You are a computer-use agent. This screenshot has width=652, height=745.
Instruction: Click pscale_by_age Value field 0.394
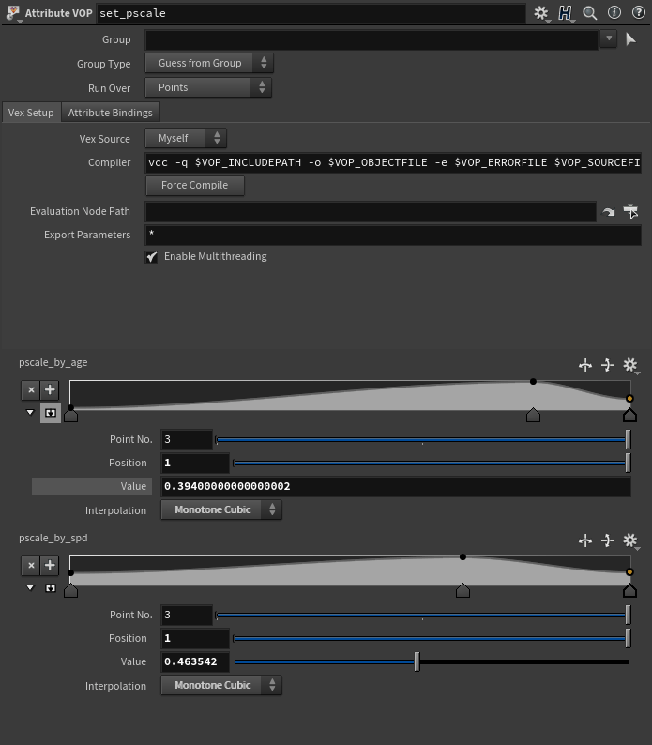coord(396,487)
